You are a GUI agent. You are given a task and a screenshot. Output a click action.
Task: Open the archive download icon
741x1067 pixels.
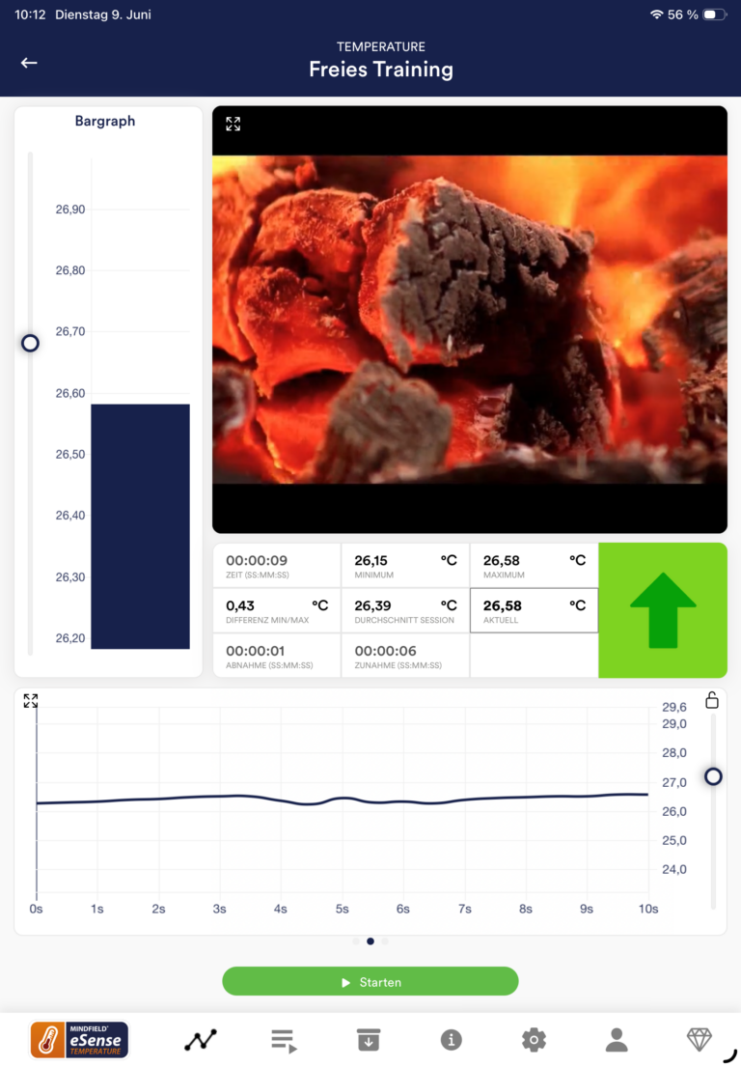368,1040
